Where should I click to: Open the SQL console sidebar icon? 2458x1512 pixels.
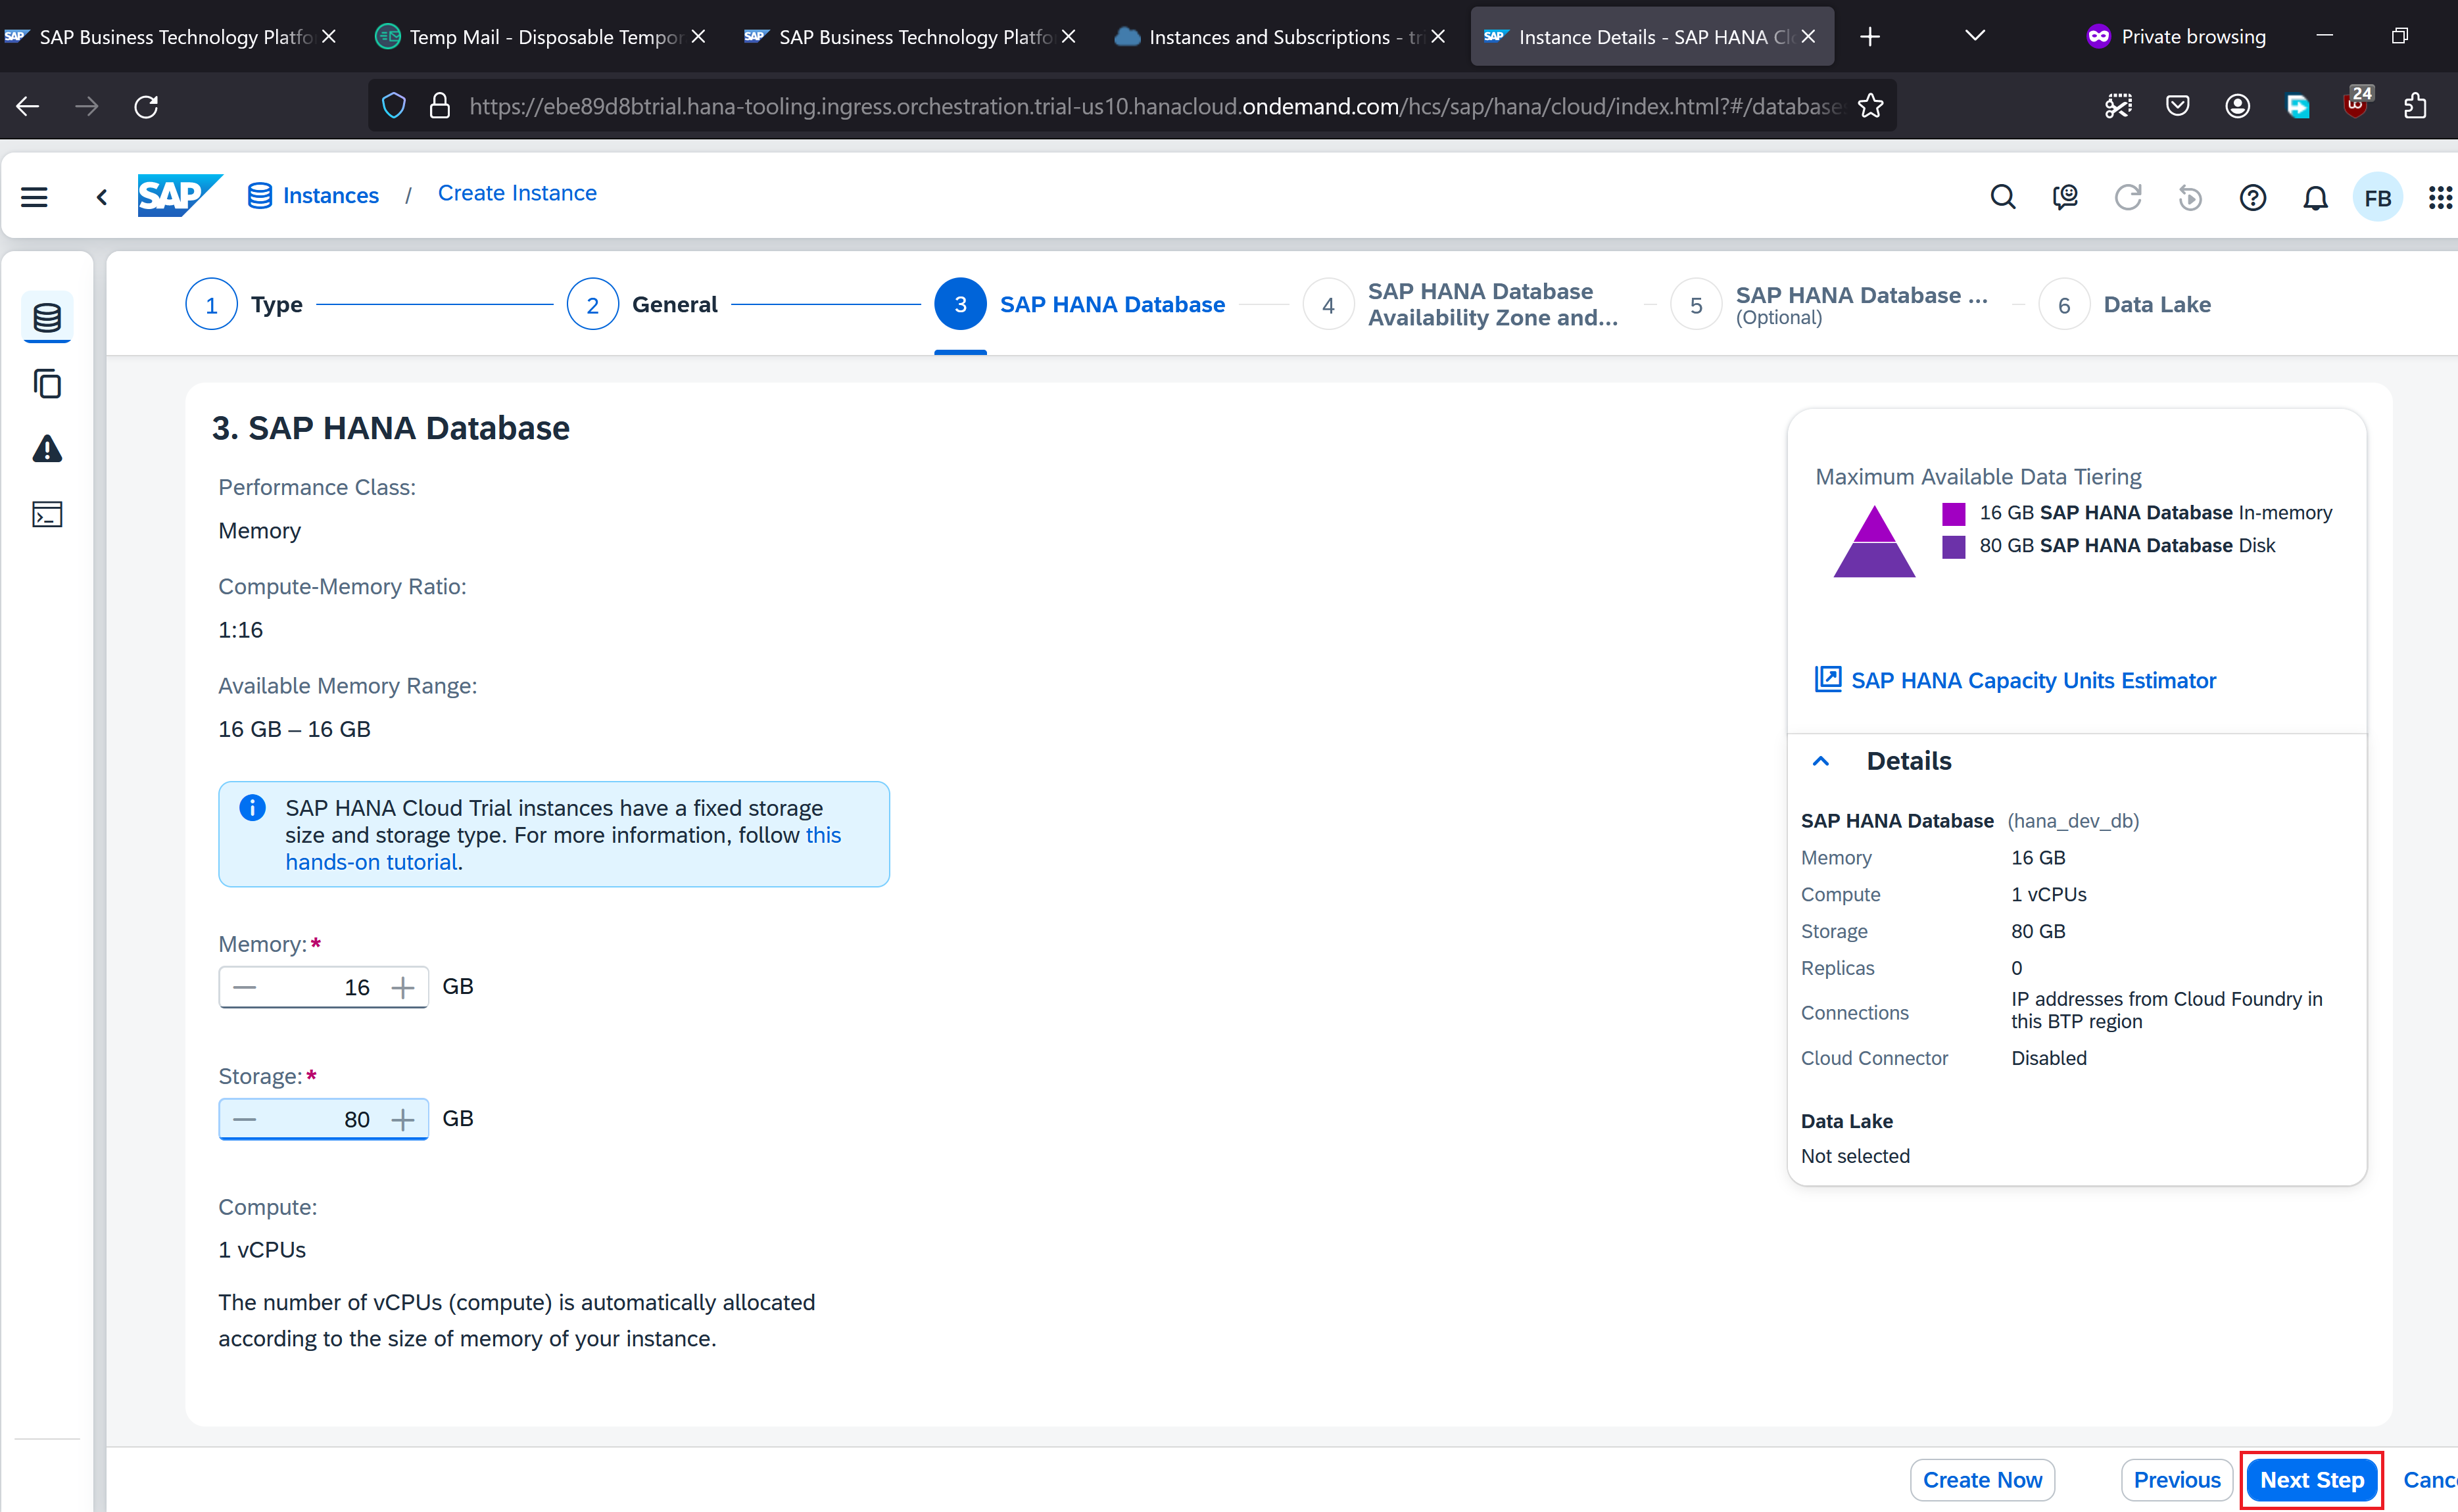coord(47,514)
